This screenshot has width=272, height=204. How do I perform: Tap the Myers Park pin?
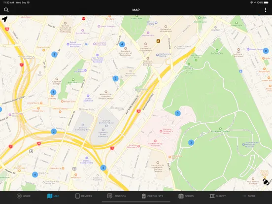tap(73, 80)
